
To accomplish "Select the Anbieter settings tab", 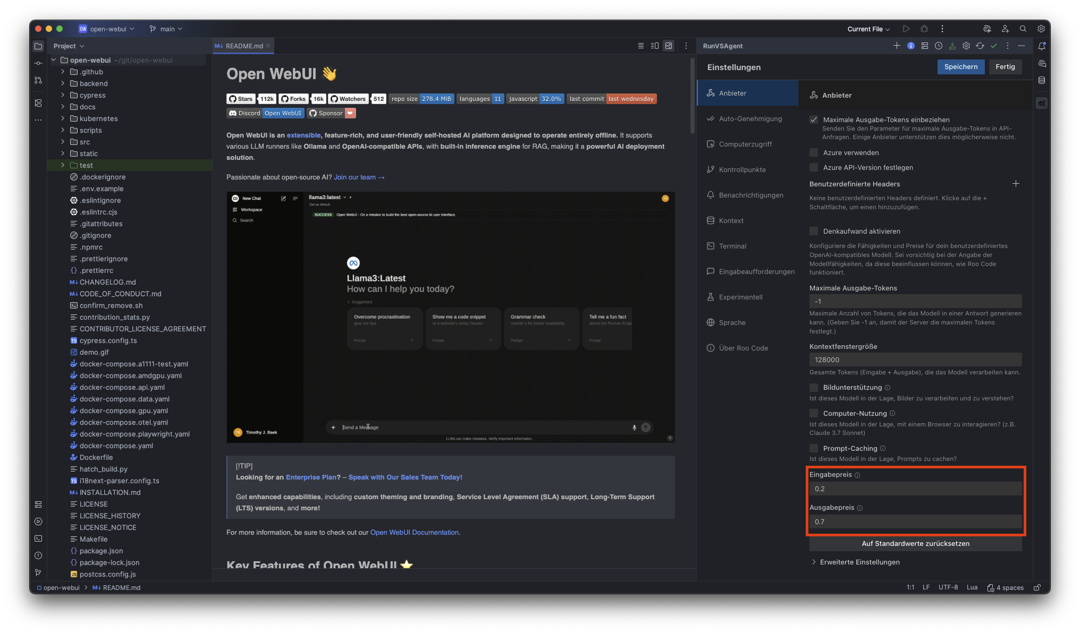I will pyautogui.click(x=748, y=93).
